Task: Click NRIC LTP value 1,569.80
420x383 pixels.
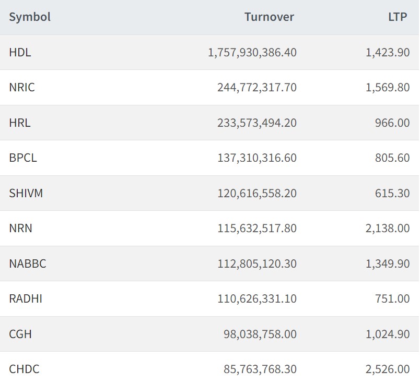Action: 388,87
